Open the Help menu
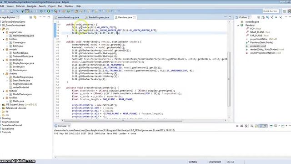 (78, 6)
